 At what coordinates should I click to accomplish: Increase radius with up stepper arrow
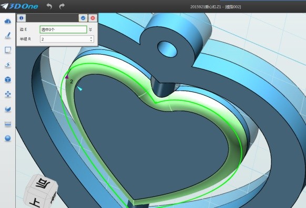[91, 37]
